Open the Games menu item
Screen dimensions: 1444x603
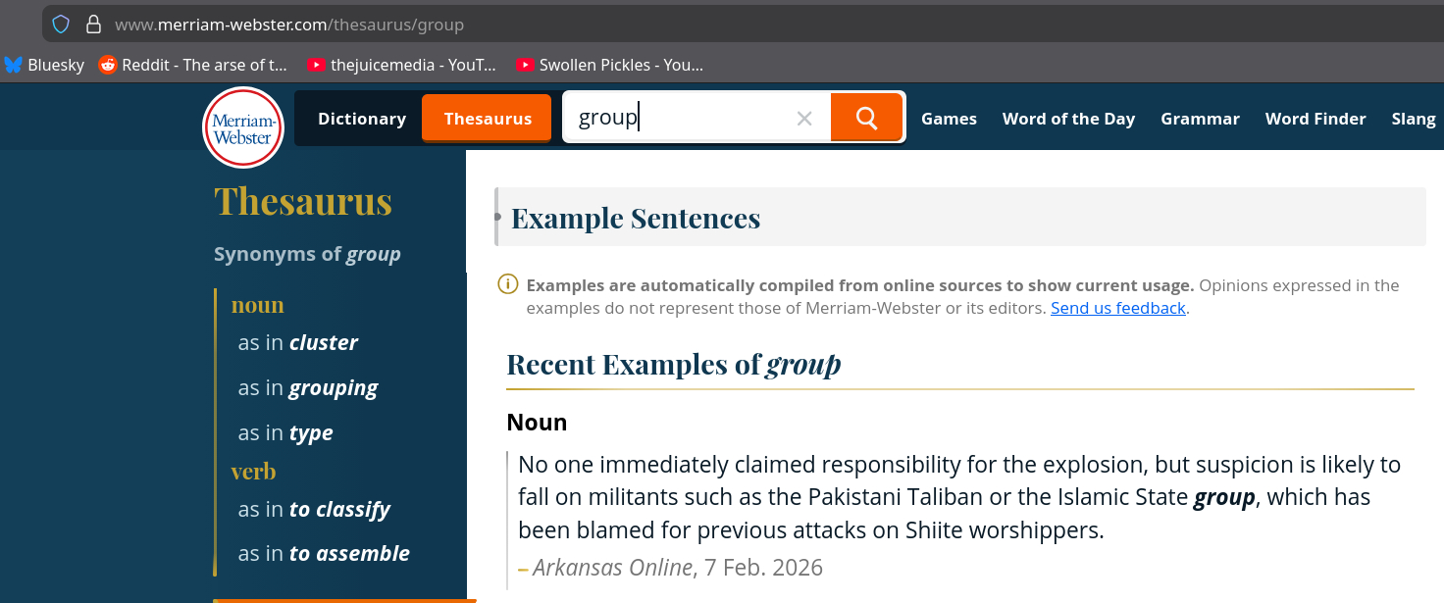click(x=949, y=119)
